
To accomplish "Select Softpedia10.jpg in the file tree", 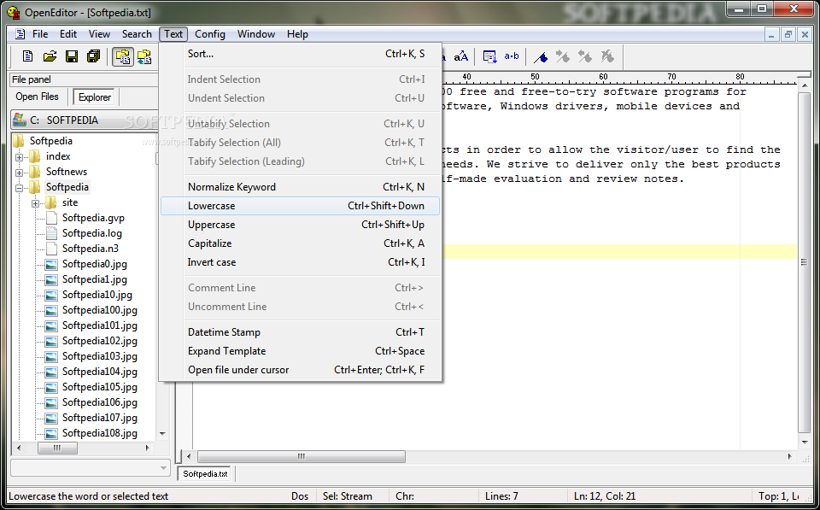I will 97,295.
